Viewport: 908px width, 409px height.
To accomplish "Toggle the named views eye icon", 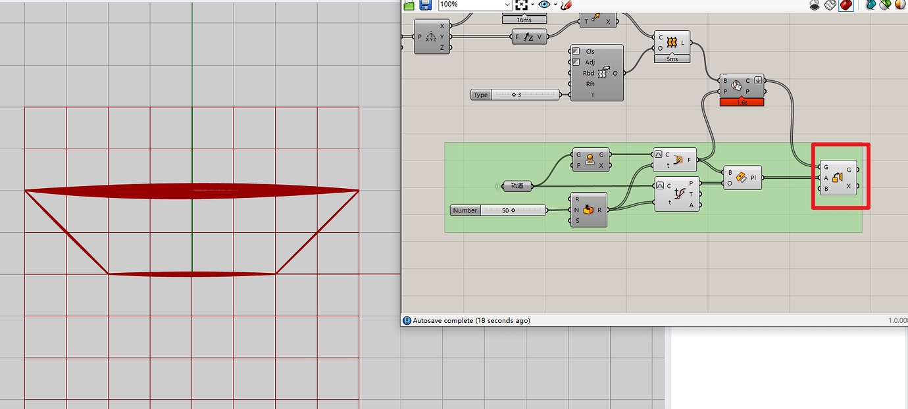I will click(x=544, y=5).
